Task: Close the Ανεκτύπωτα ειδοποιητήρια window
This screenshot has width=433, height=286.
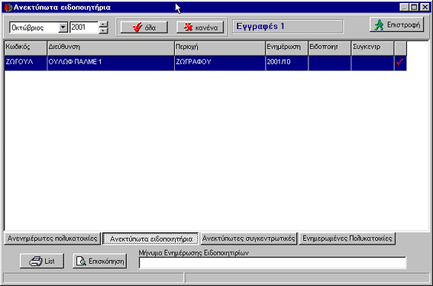Action: pyautogui.click(x=425, y=7)
